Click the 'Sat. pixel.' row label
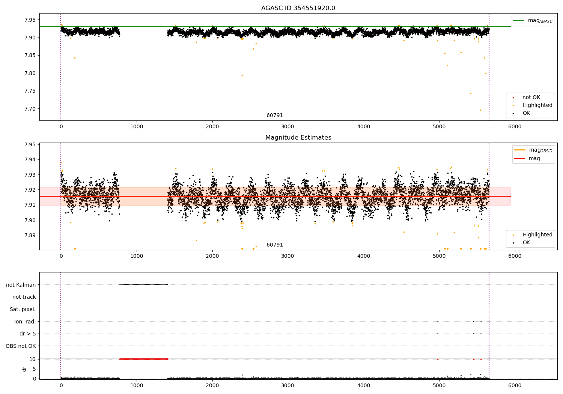The width and height of the screenshot is (563, 394). pos(23,310)
